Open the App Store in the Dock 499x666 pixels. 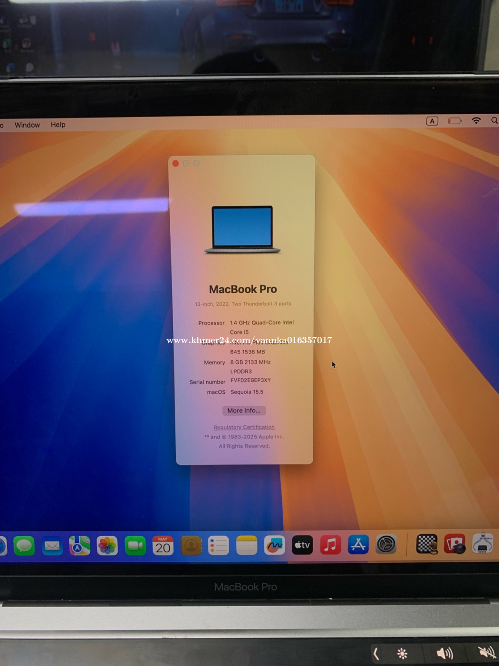[x=358, y=545]
